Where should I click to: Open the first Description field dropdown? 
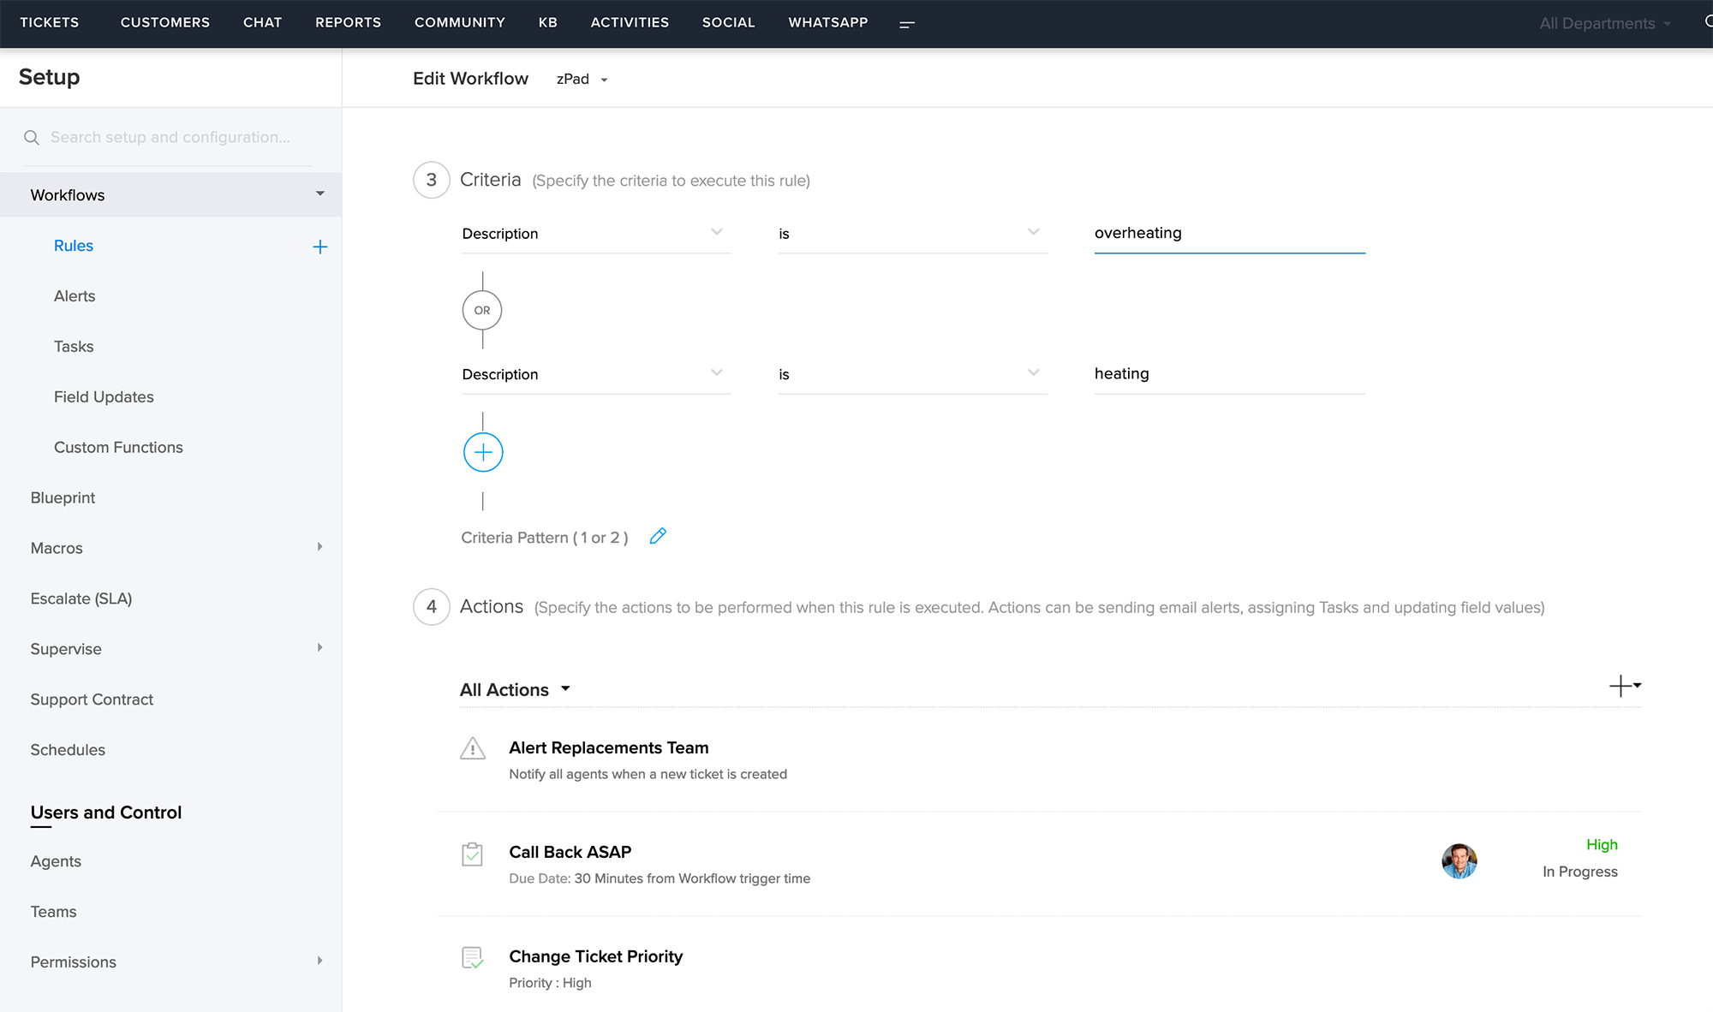click(595, 234)
